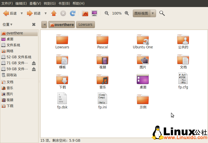208x143 pixels.
Task: Select the fp.dsk file
Action: 62,98
